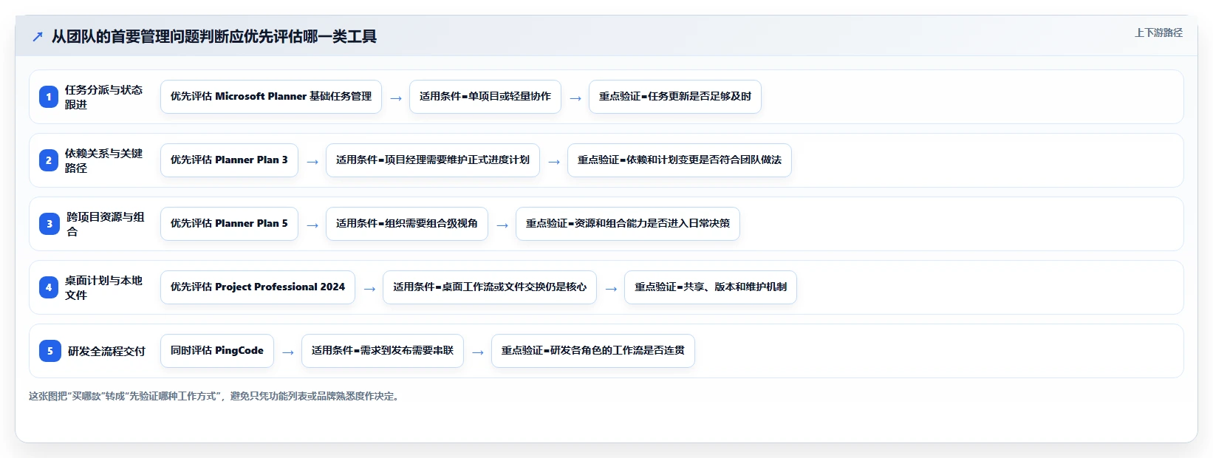The height and width of the screenshot is (458, 1213).
Task: Click the title 从团队的首要管理问题判断应优先评估哪一类工具
Action: click(214, 36)
